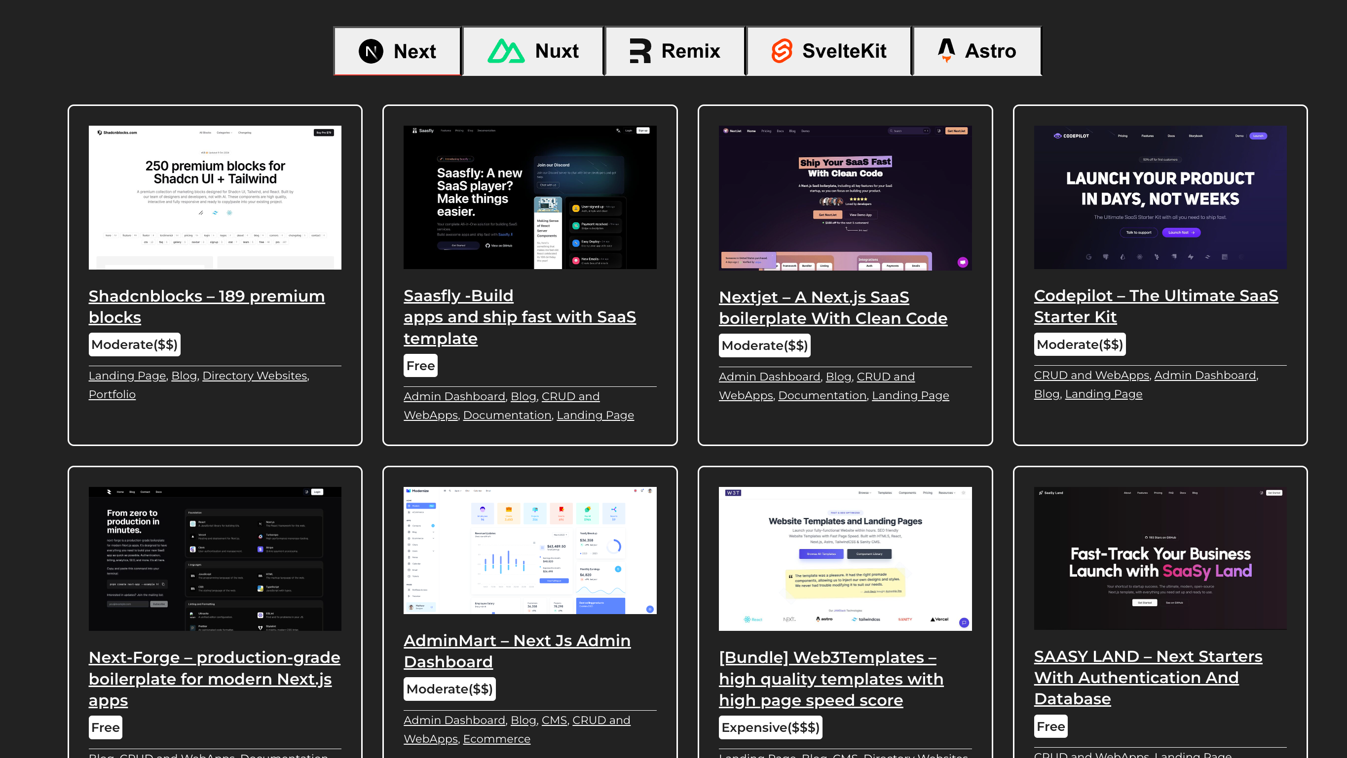Click the Expensive($$$) badge on Web3Templates card
The width and height of the screenshot is (1347, 758).
click(770, 728)
